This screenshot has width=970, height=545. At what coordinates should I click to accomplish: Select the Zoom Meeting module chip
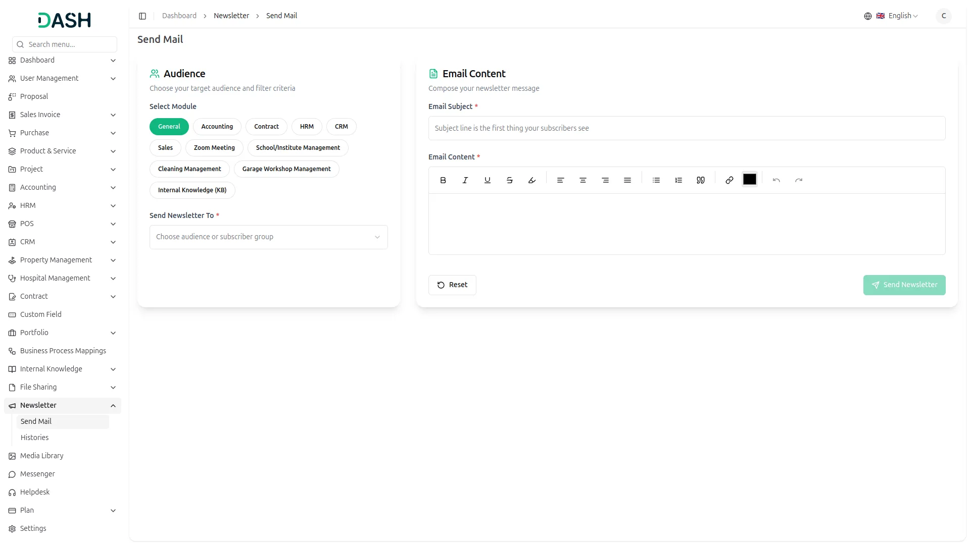pos(214,148)
